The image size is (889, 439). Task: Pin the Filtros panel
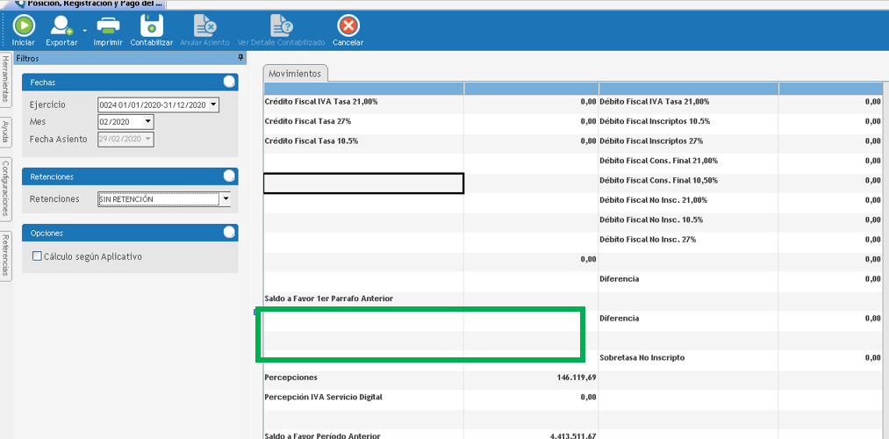240,58
